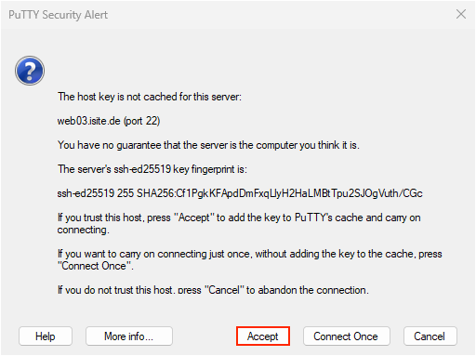Click 'If you want to carry on connecting' sentence
Screen dimensions: 476x356
click(250, 254)
